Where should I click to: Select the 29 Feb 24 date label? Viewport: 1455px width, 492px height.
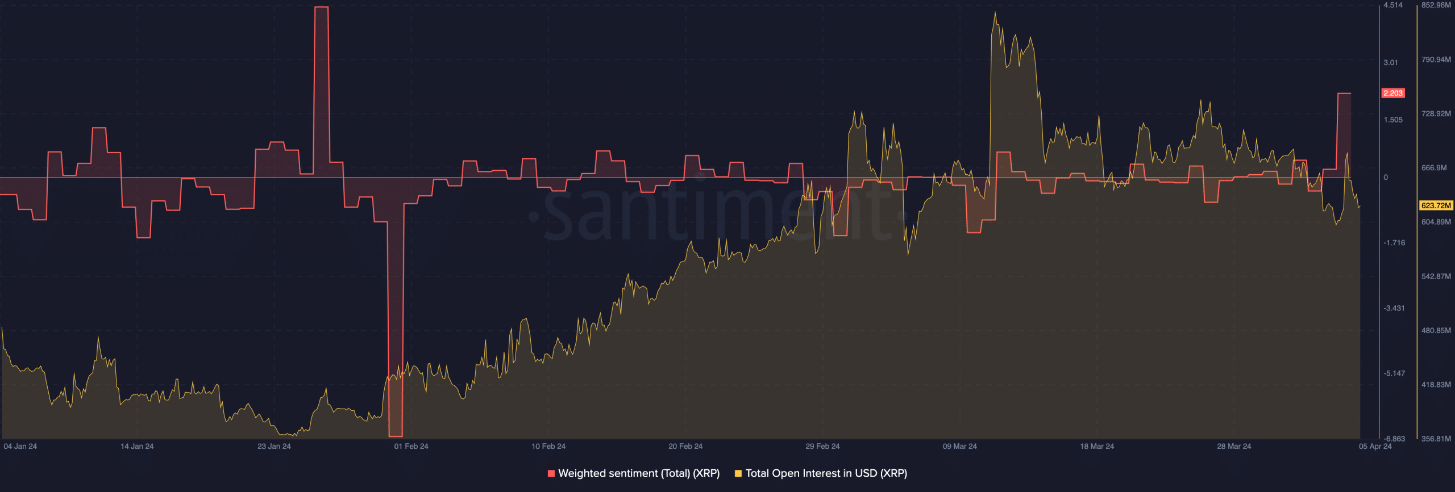tap(822, 447)
